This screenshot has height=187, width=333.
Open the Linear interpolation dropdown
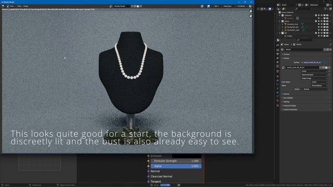[x=314, y=71]
